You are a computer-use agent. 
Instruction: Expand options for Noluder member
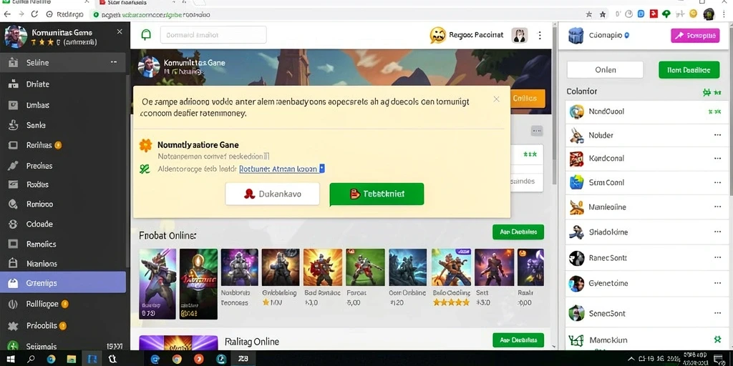(717, 135)
